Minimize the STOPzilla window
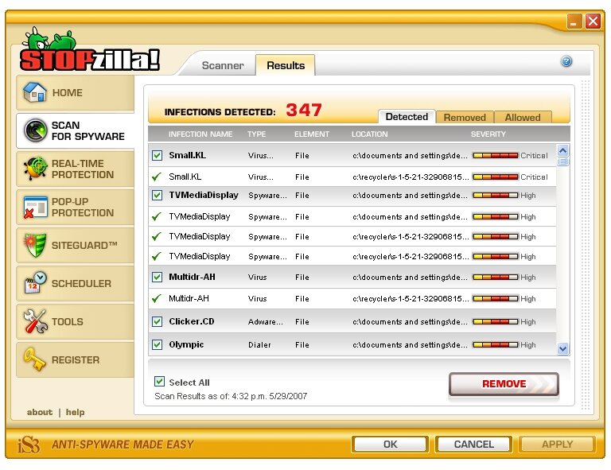The width and height of the screenshot is (611, 470). pyautogui.click(x=574, y=21)
